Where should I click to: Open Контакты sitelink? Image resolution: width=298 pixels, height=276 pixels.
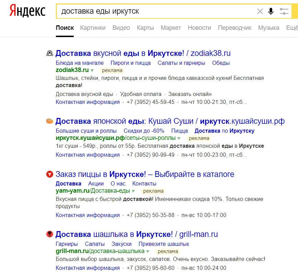(x=144, y=183)
